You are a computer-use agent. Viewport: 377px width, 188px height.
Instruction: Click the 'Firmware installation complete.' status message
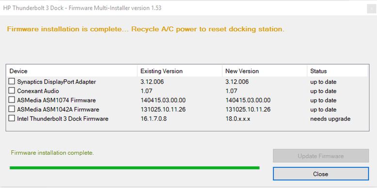tap(52, 153)
